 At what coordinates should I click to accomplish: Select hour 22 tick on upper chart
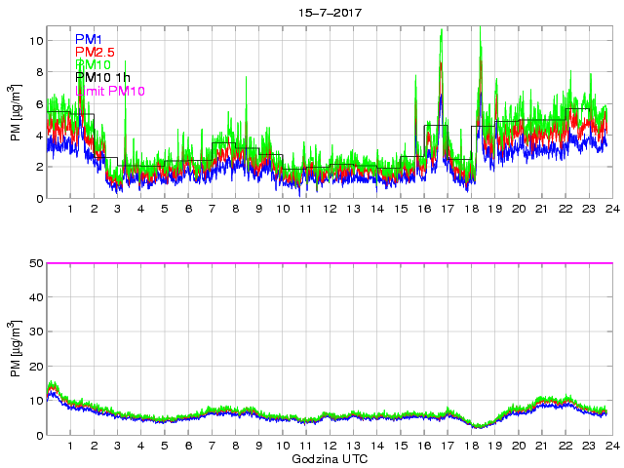click(565, 210)
